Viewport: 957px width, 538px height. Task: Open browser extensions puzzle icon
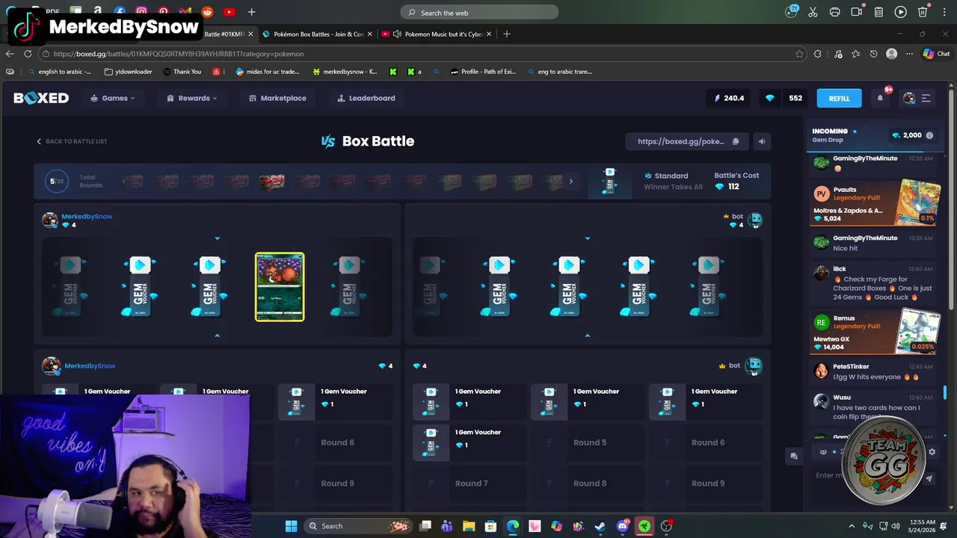point(818,54)
